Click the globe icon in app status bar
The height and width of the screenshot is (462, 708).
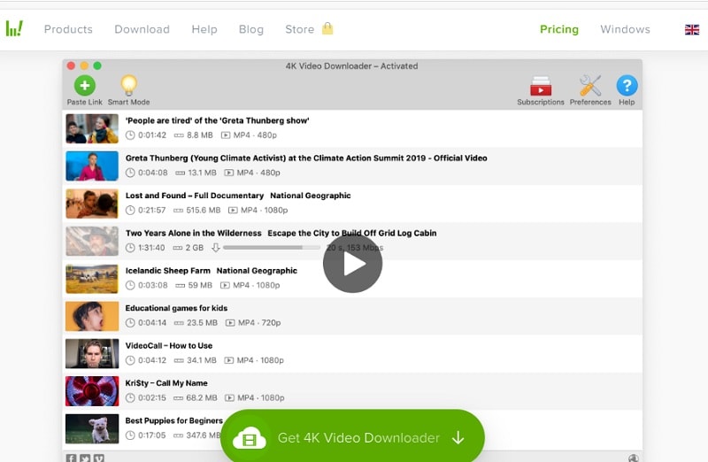(633, 458)
